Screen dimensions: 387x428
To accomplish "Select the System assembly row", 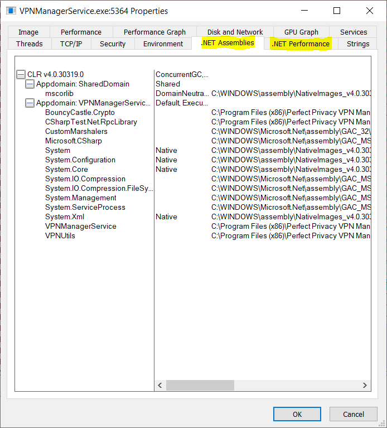I will 57,151.
